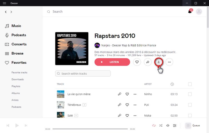Viewport: 209px width, 133px height.
Task: Open the Queue panel
Action: [193, 125]
